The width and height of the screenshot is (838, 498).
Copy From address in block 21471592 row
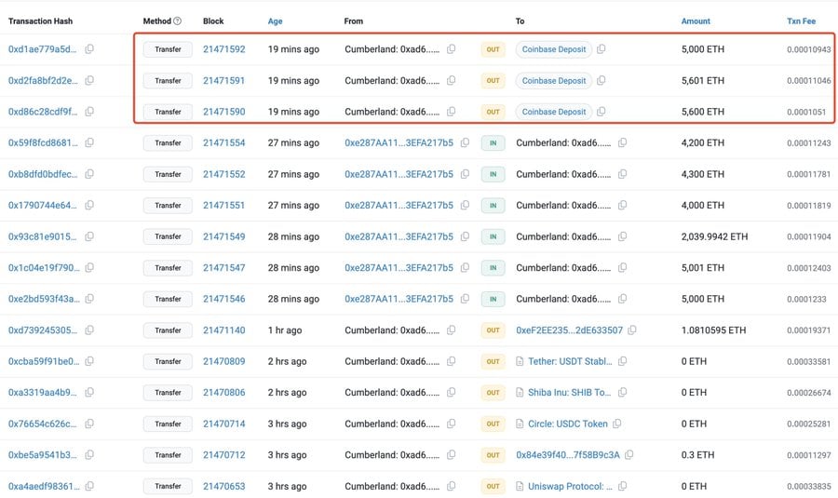[x=452, y=49]
